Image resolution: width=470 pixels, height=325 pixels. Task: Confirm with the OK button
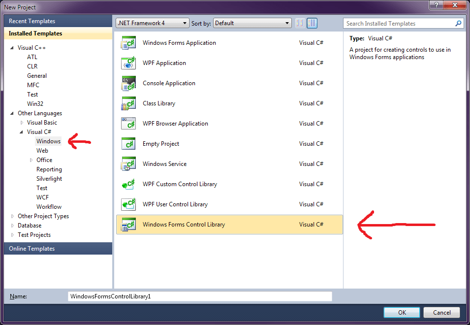[402, 312]
